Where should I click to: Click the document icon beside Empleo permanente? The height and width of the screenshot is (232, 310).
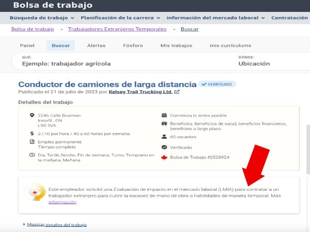coord(32,141)
